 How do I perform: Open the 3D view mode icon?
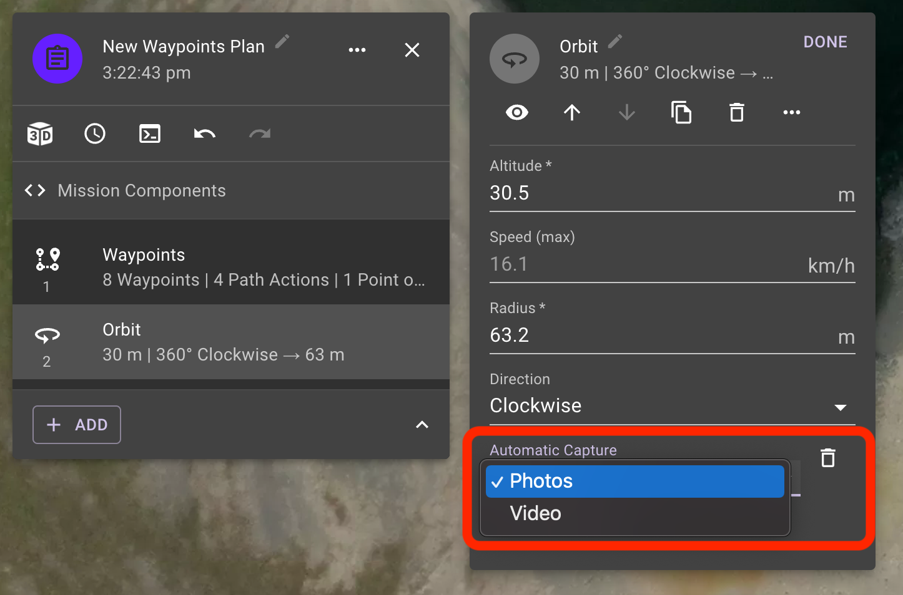click(39, 133)
